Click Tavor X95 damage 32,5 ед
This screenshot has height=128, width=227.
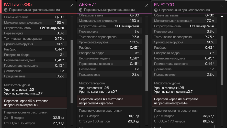pyautogui.click(x=59, y=118)
